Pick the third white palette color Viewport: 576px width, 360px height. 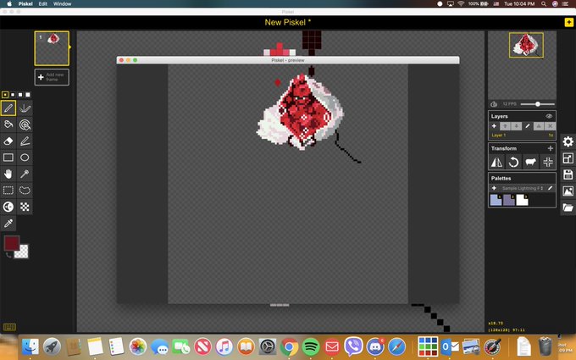[522, 200]
